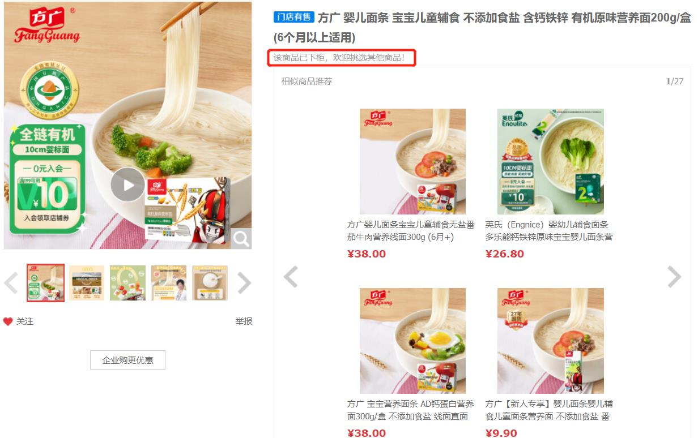This screenshot has width=698, height=438.
Task: Open 方广【新人专享】noodles product at ¥9.90
Action: pos(549,410)
